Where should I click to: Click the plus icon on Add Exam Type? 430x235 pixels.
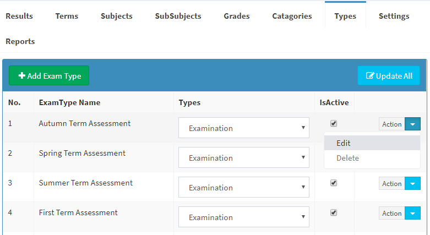coord(21,75)
